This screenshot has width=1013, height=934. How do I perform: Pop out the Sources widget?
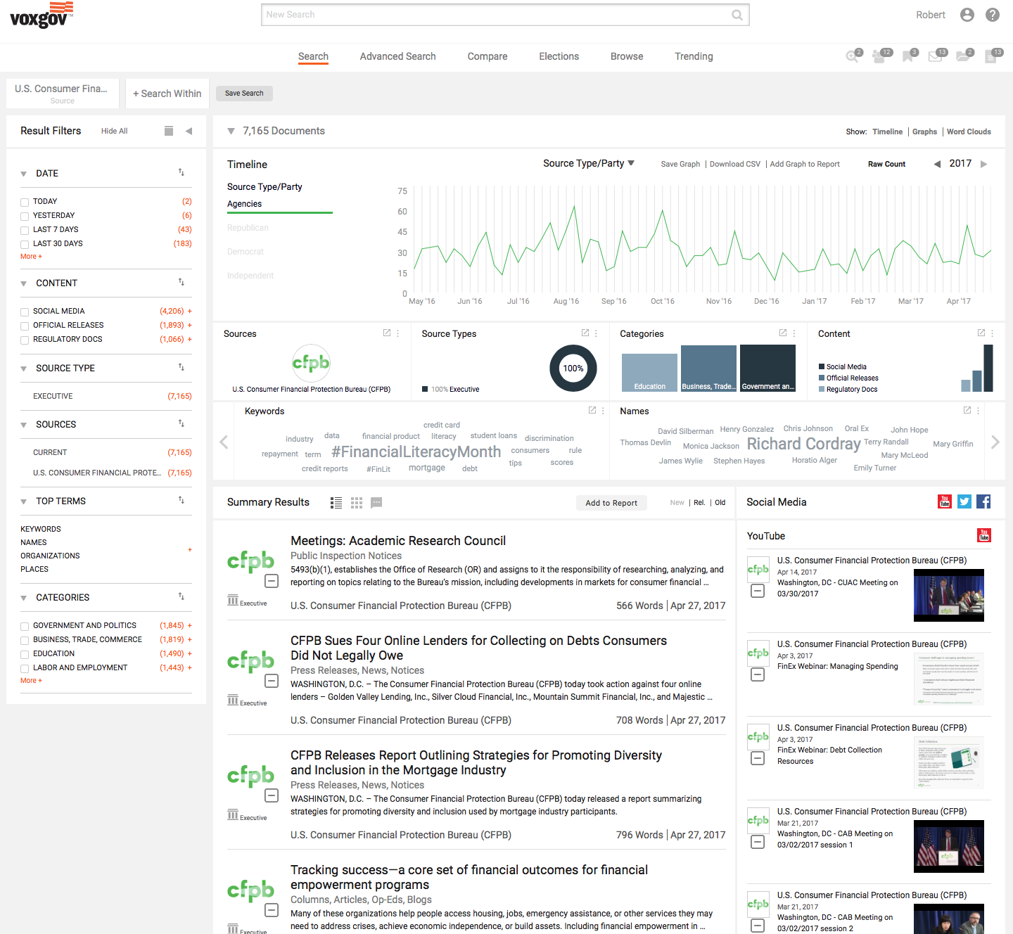(387, 333)
